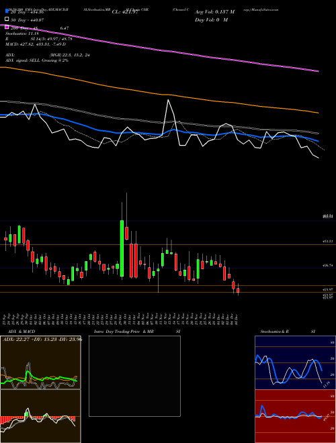Open the MACD histogram mini chart
Image resolution: width=336 pixels, height=443 pixels.
click(40, 416)
